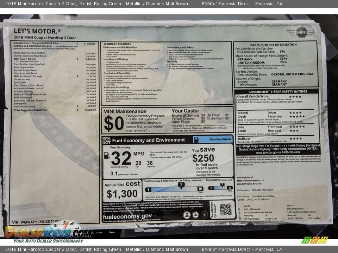Click the DealerRevs.com logo
Viewport: 338px width, 253px height.
[x=48, y=232]
